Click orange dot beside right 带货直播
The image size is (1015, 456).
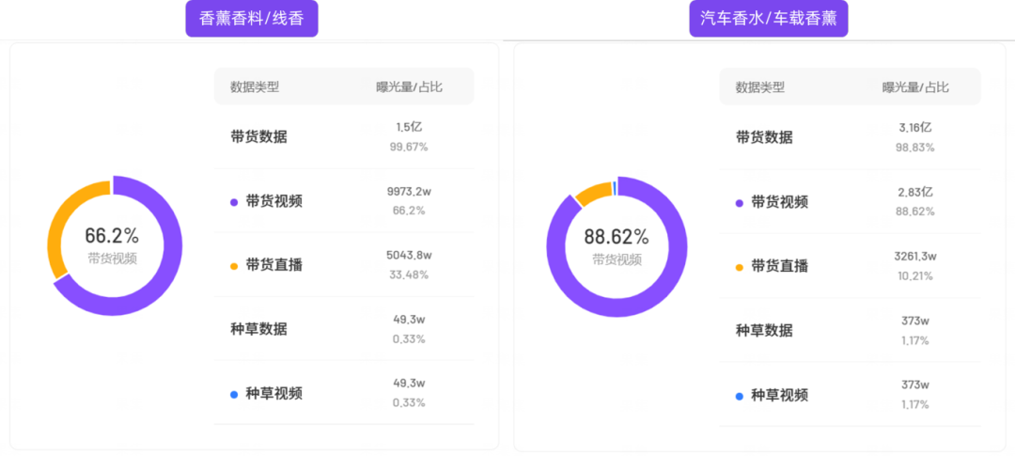click(740, 267)
